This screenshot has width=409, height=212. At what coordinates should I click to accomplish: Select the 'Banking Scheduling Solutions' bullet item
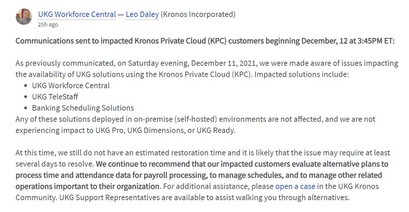coord(83,108)
